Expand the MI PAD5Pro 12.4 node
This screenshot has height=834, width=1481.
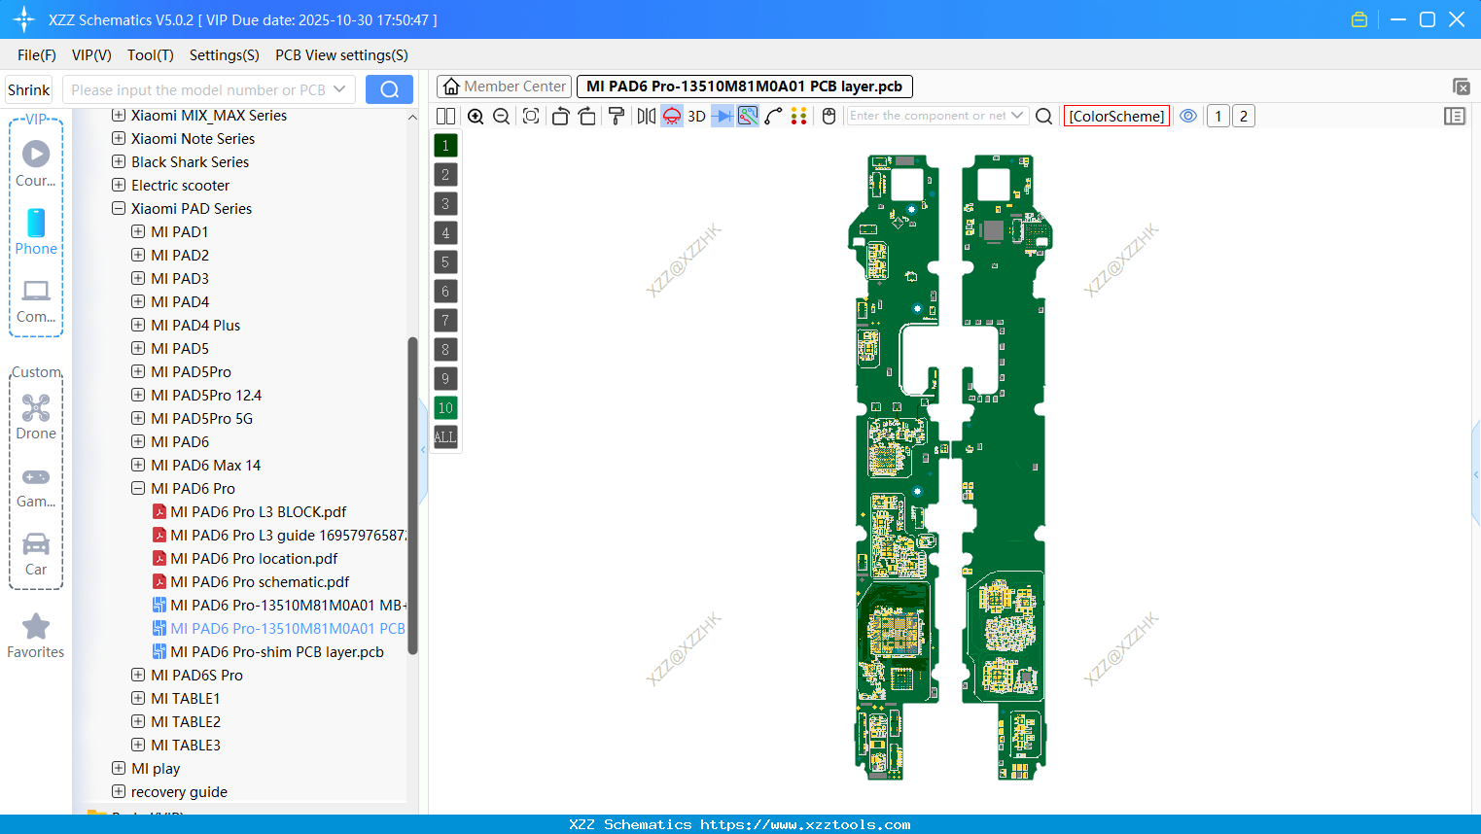click(138, 396)
